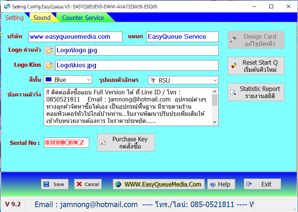This screenshot has width=298, height=212.
Task: Click the บริษัท label
Action: tap(15, 36)
